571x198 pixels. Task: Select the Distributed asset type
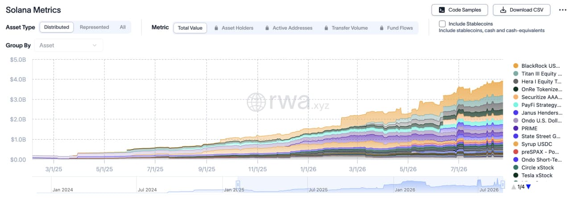[x=57, y=27]
